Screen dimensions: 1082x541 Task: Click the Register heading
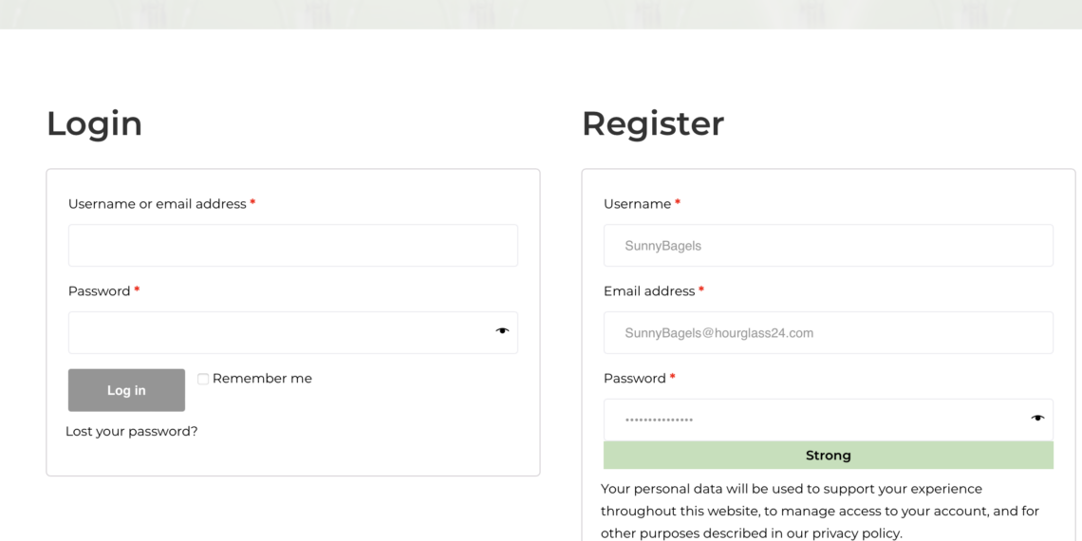[x=653, y=124]
